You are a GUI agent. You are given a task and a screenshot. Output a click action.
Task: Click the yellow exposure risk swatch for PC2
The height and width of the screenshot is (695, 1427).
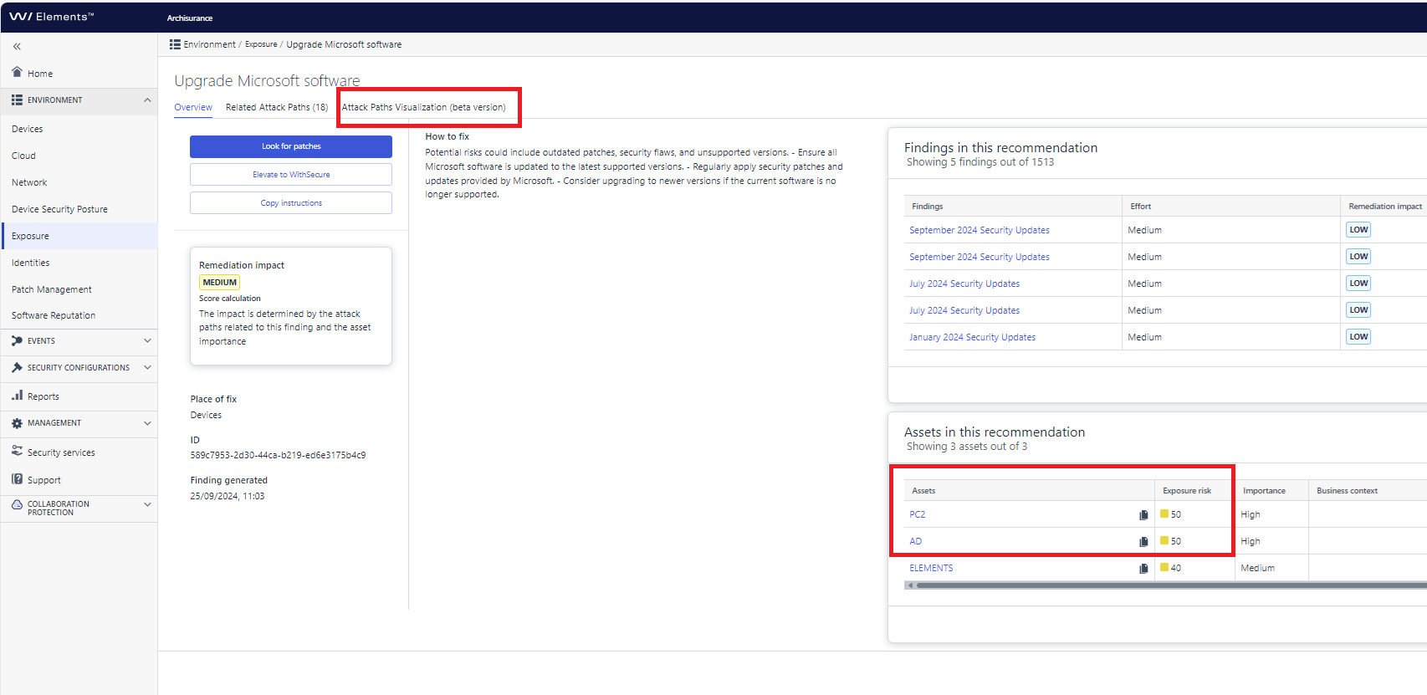point(1164,514)
